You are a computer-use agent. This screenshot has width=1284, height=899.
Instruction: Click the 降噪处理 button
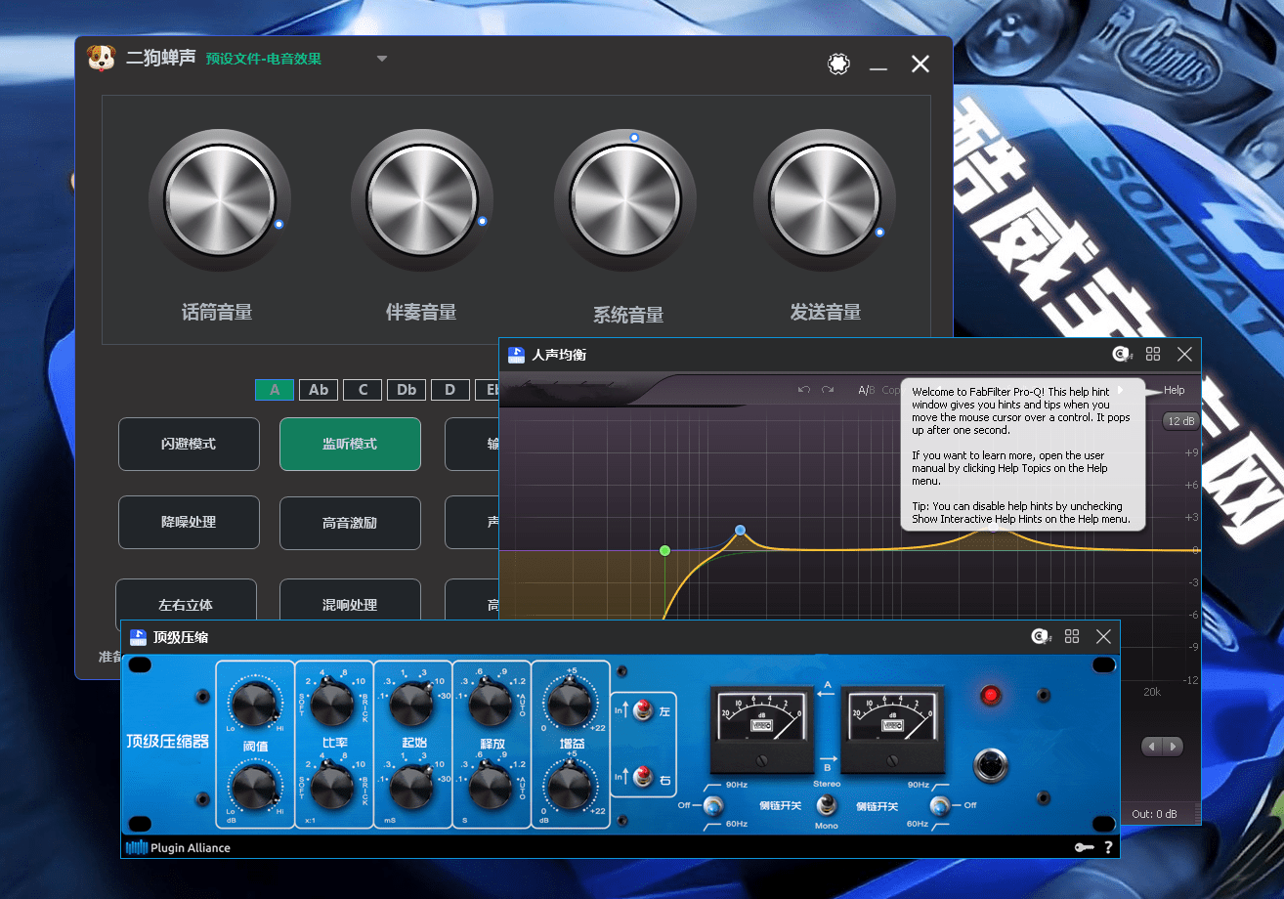click(189, 523)
